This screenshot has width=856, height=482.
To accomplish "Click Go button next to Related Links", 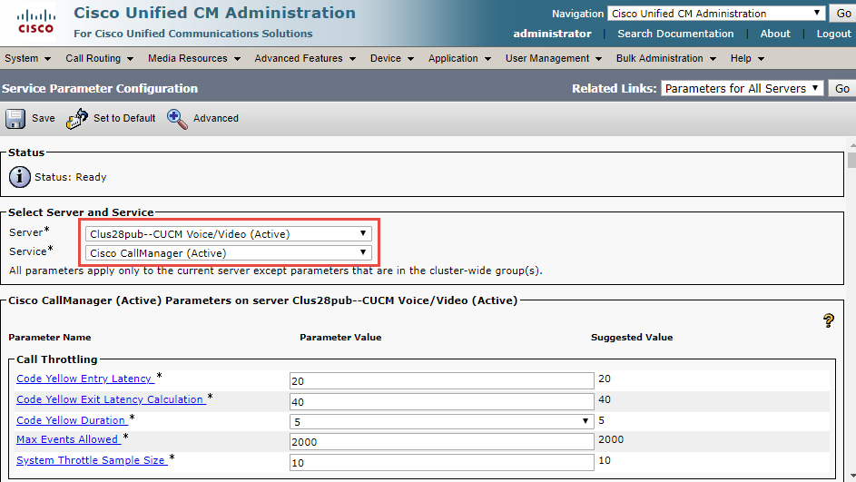I will click(x=841, y=88).
